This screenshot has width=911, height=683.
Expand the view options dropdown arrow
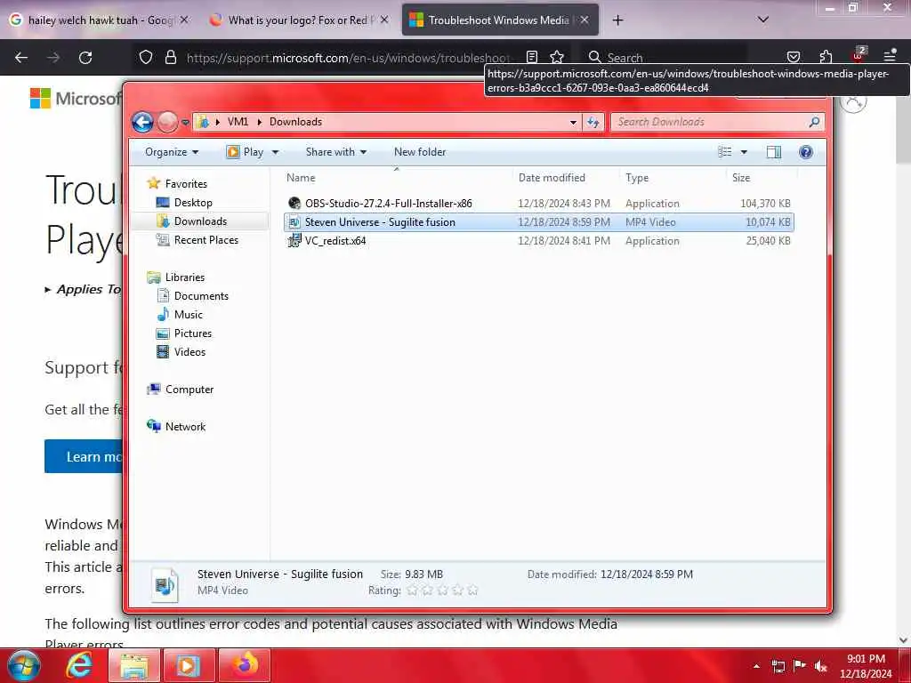click(744, 152)
